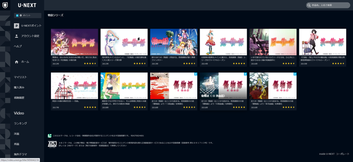Click the star rating on the 2013年 セカンドシーズン card
Image resolution: width=353 pixels, height=162 pixels.
coord(189,64)
